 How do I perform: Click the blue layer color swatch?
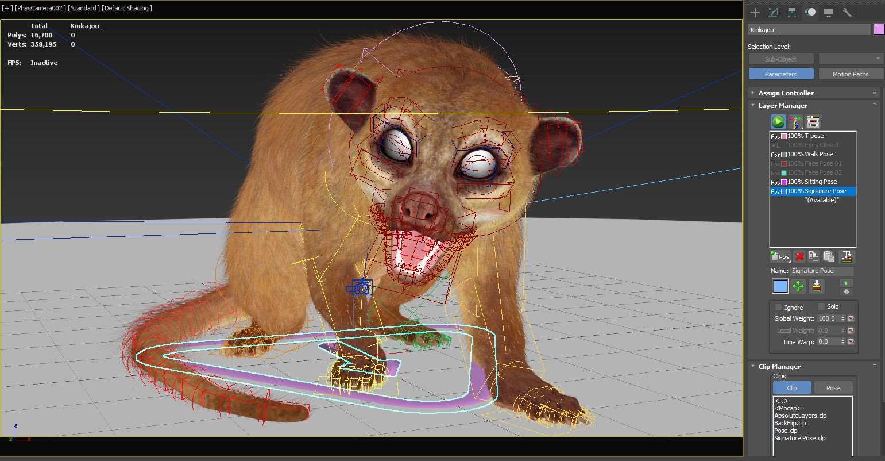pos(780,286)
